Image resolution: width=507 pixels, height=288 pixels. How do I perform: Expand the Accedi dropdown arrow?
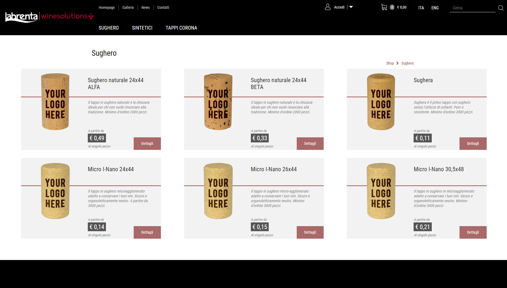(x=351, y=7)
